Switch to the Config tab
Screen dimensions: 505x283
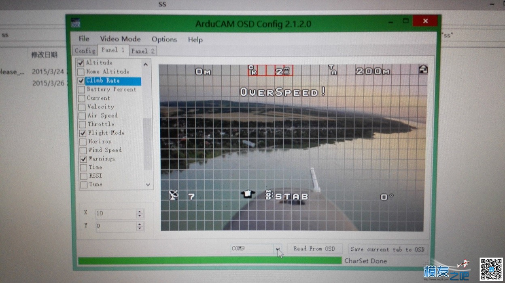click(85, 50)
